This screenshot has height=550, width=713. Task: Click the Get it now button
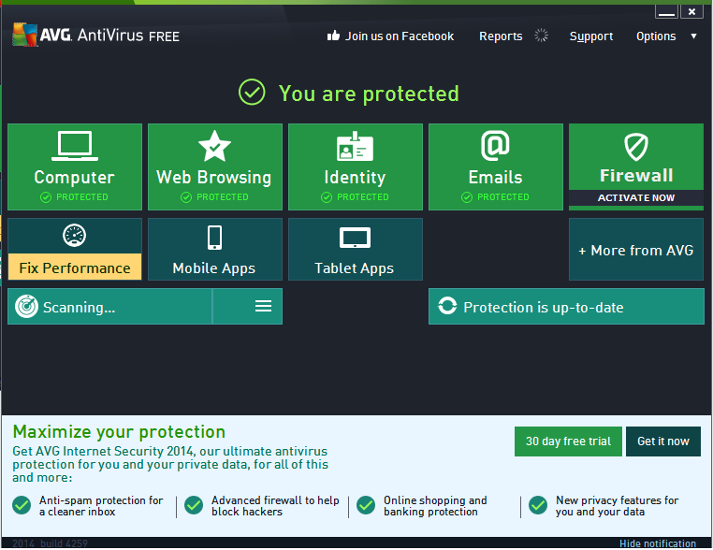coord(663,441)
